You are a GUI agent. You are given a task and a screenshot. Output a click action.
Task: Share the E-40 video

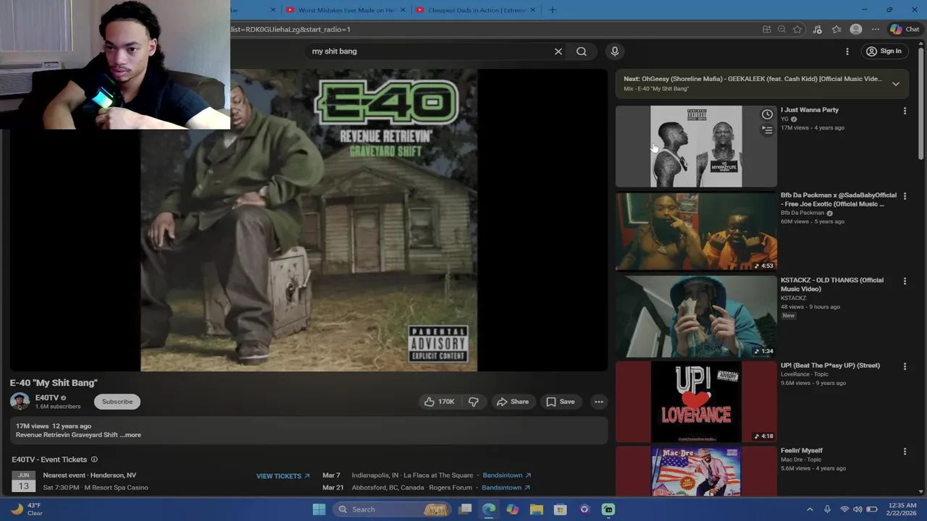pyautogui.click(x=513, y=402)
